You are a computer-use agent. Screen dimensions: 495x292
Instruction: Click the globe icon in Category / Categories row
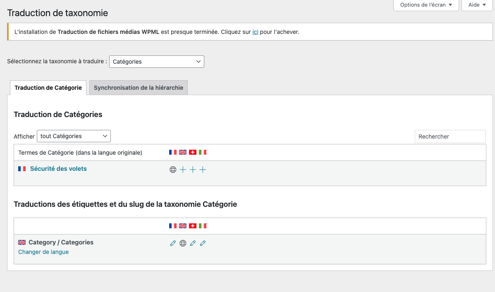point(183,243)
